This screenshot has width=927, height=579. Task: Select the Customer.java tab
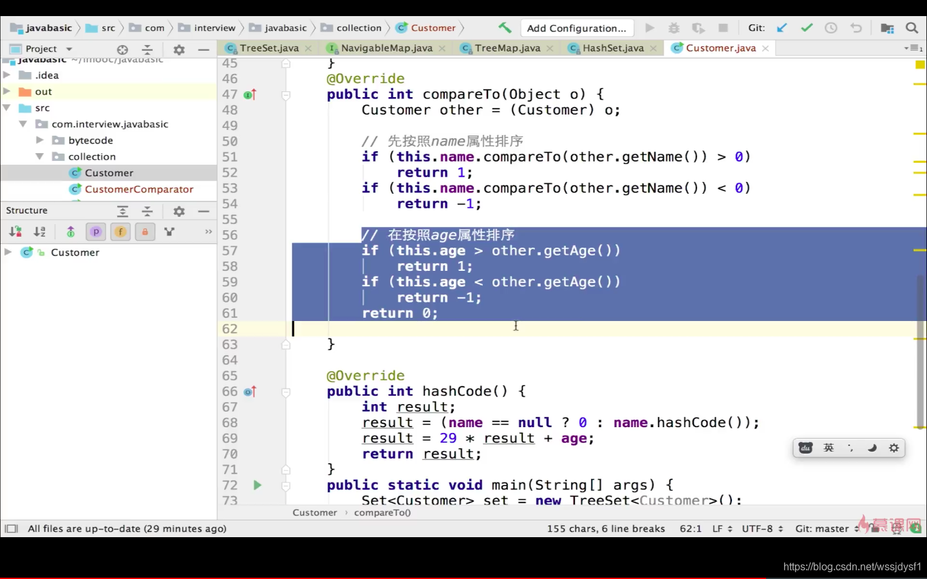(x=720, y=48)
